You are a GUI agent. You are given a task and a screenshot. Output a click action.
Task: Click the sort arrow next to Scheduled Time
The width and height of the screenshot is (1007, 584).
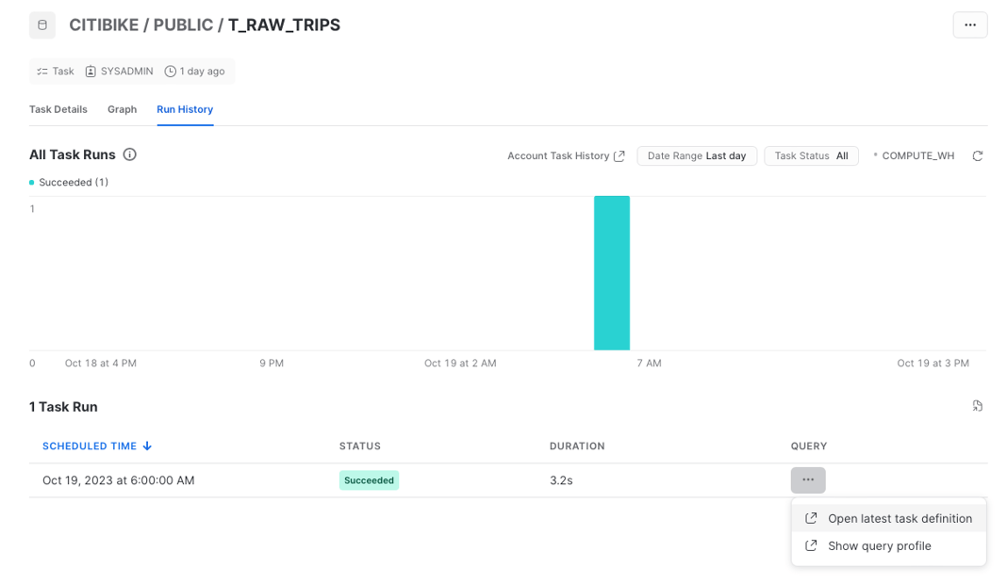tap(147, 446)
